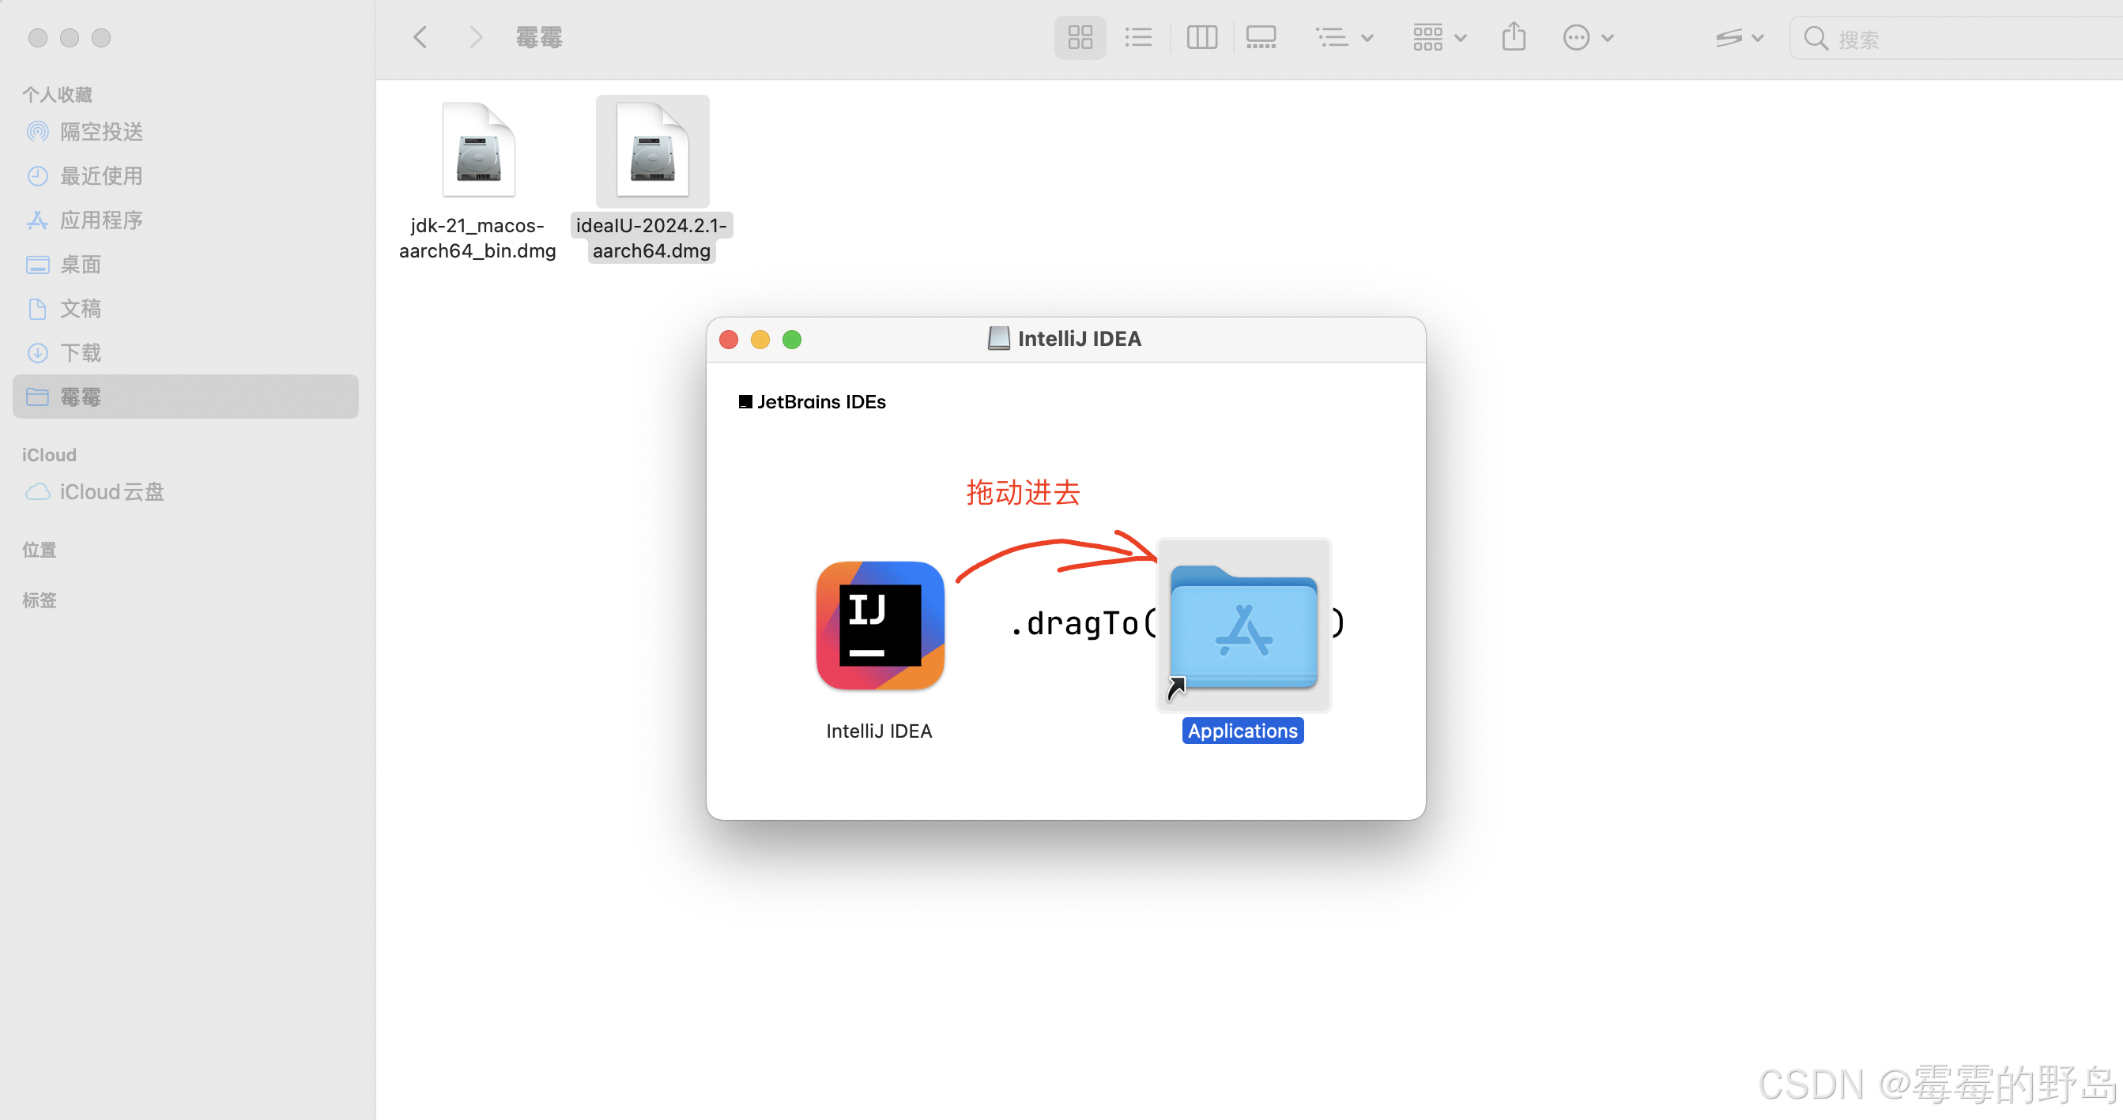2123x1120 pixels.
Task: Switch to list view mode
Action: point(1139,37)
